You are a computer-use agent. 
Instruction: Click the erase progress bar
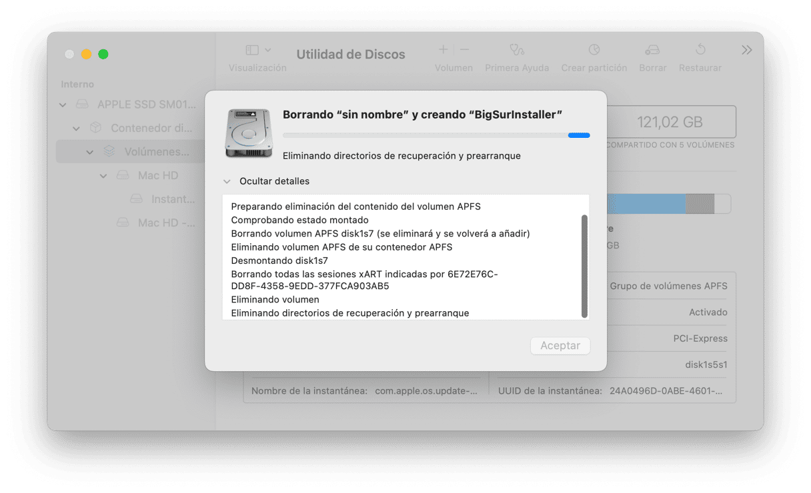tap(436, 135)
